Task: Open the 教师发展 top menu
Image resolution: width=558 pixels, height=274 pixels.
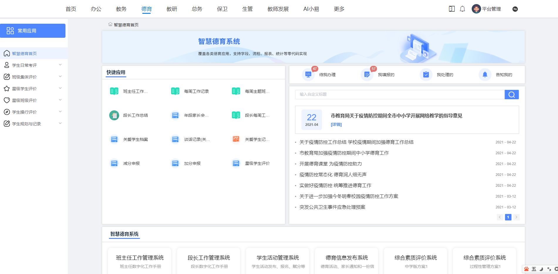Action: click(x=278, y=9)
